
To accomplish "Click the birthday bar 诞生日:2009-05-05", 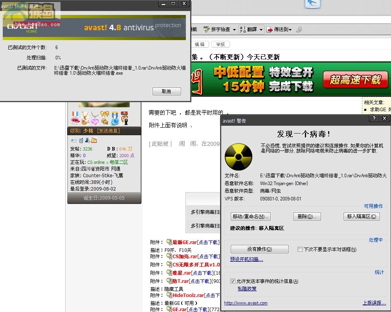I will coord(104,198).
